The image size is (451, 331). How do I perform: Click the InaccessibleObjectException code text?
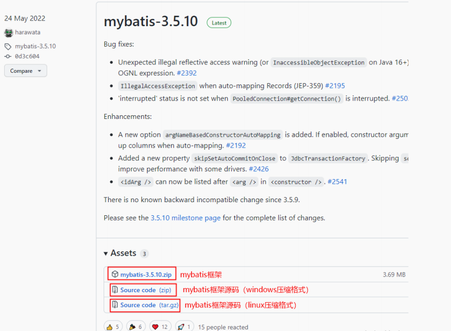click(x=319, y=63)
